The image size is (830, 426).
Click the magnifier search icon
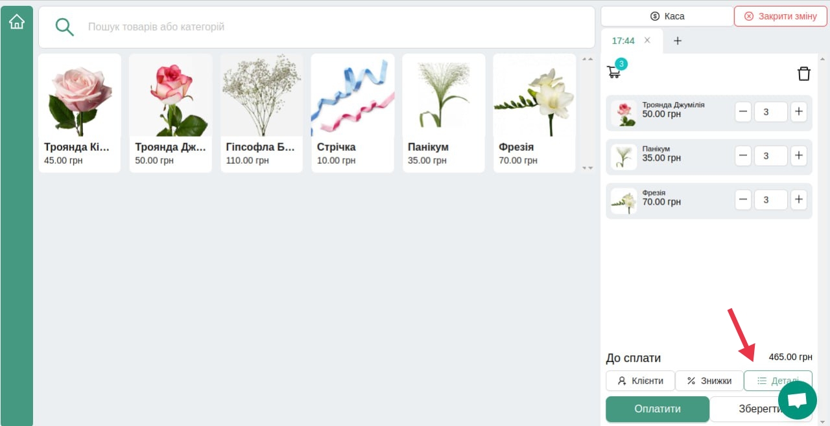(x=64, y=27)
